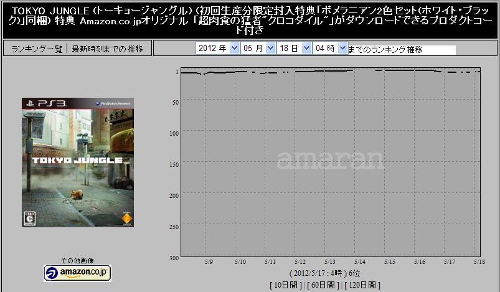Image resolution: width=500 pixels, height=292 pixels.
Task: Click the 5/15 date axis label
Action: coord(390,261)
